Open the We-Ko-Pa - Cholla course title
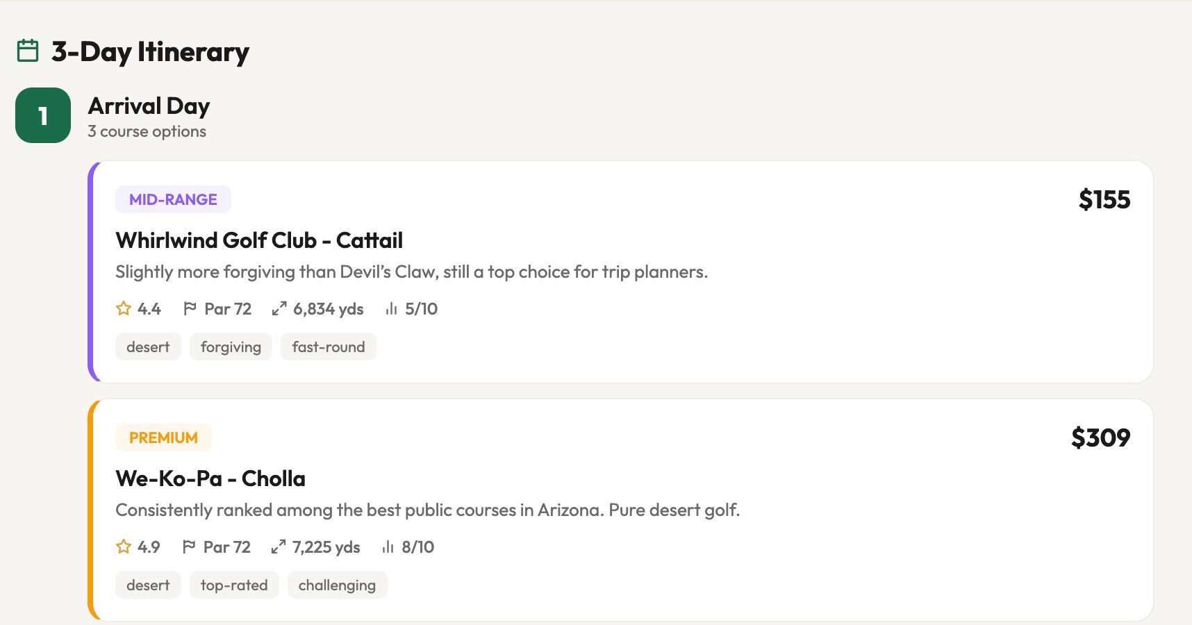 point(210,478)
